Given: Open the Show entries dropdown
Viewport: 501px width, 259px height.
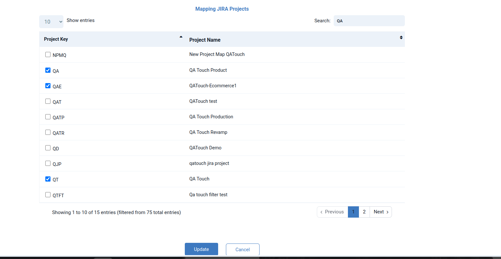Looking at the screenshot, I should 51,22.
